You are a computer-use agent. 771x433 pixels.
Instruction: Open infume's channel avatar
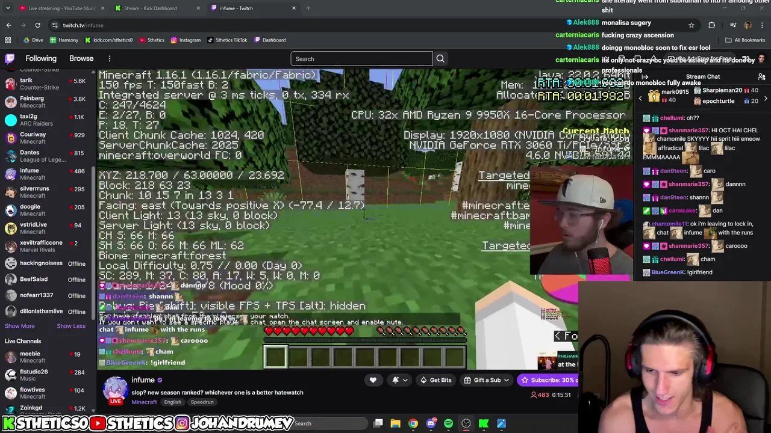pyautogui.click(x=116, y=388)
